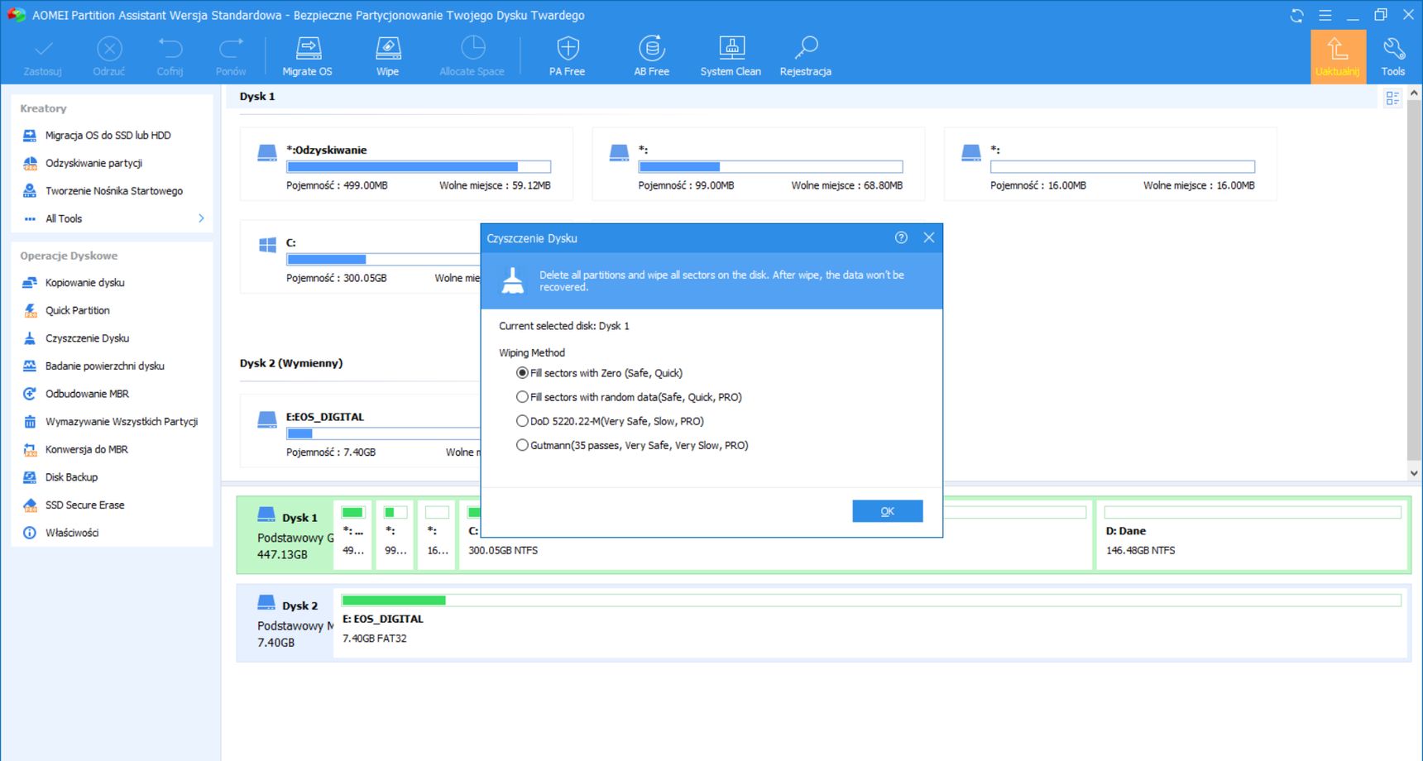This screenshot has width=1423, height=761.
Task: Click the green E: EOS_DIGITAL usage bar
Action: pos(871,601)
